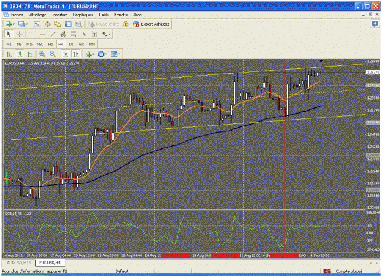382x276 pixels.
Task: Click the EURUSD,H4 chart header text
Action: (x=42, y=64)
